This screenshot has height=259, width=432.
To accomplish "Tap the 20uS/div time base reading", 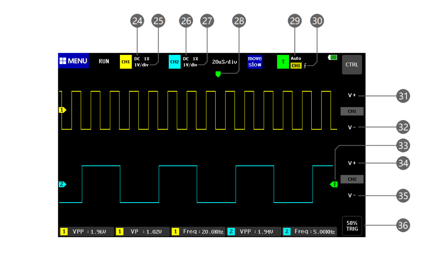I will (224, 62).
